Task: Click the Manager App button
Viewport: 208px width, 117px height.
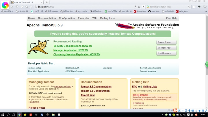Action: click(166, 48)
